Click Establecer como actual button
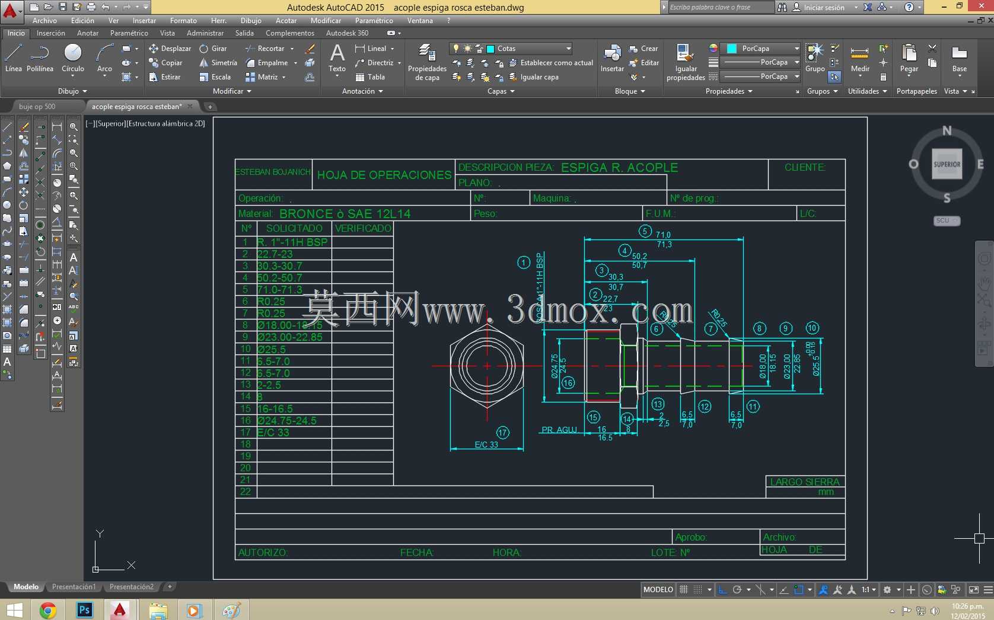994x620 pixels. (551, 63)
